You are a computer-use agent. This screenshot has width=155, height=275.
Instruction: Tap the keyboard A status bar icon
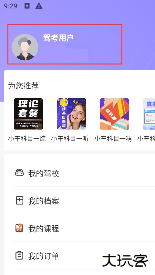[27, 6]
